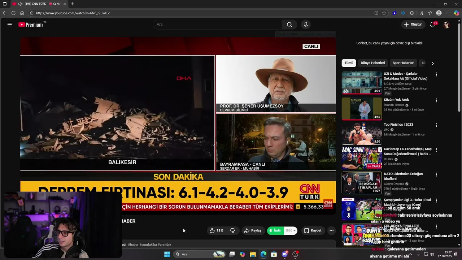
Task: Reload the page with the refresh icon
Action: (x=13, y=13)
